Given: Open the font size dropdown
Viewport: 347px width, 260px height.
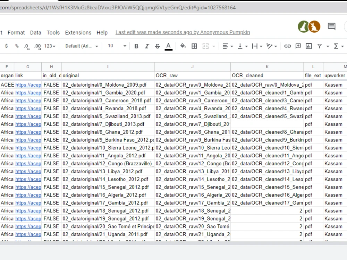Looking at the screenshot, I should (117, 46).
